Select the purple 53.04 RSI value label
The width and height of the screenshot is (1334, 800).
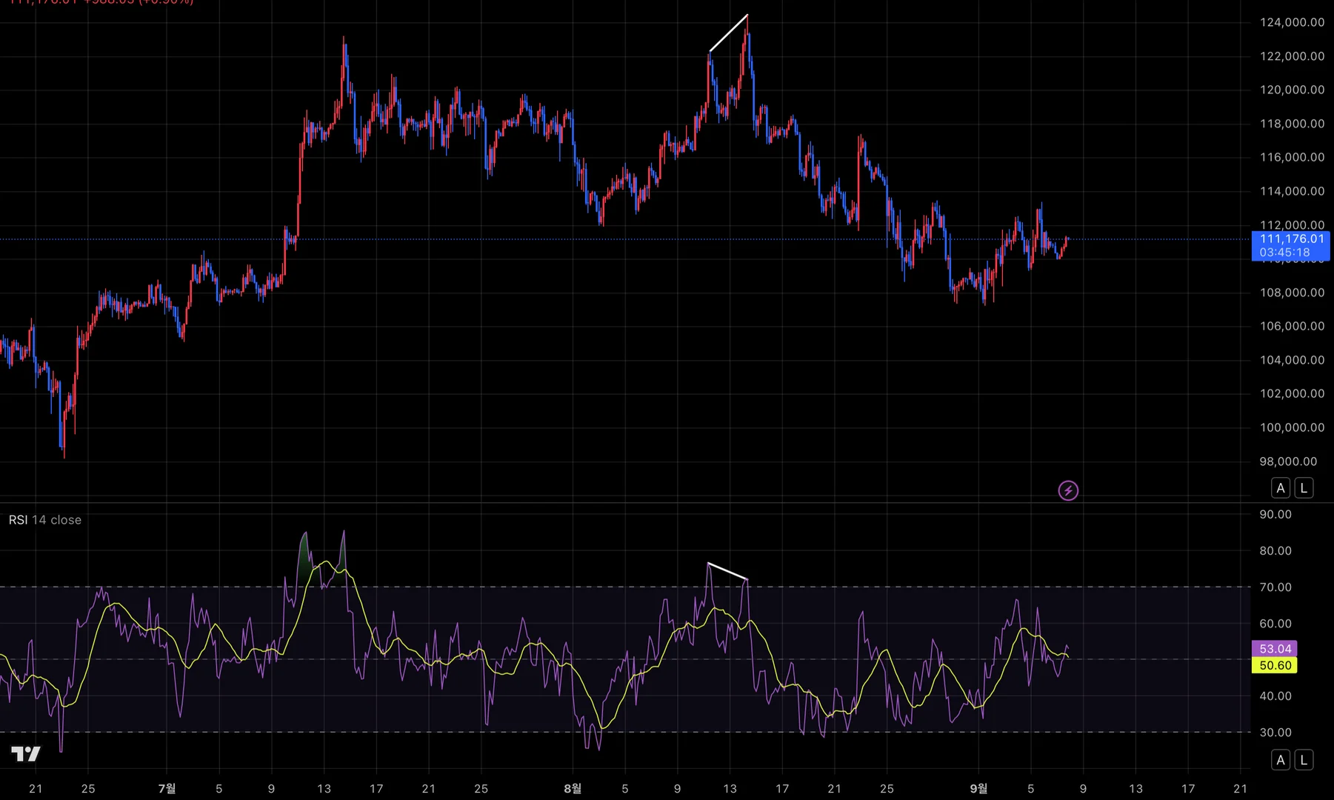click(x=1274, y=649)
